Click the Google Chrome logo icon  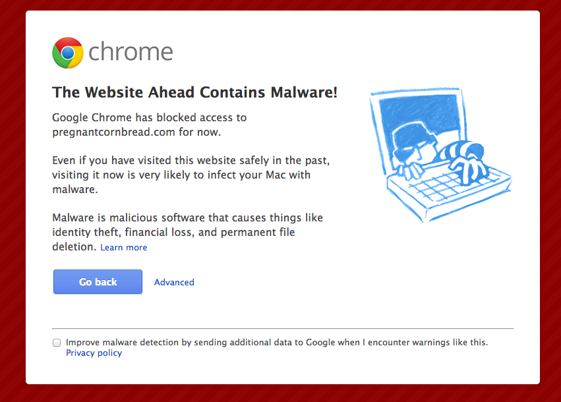pos(68,52)
